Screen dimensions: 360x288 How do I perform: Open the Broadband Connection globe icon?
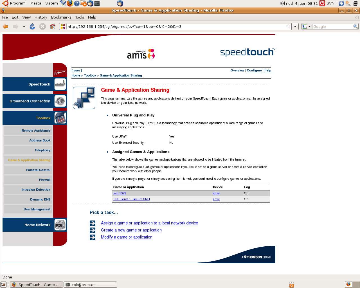pos(60,101)
